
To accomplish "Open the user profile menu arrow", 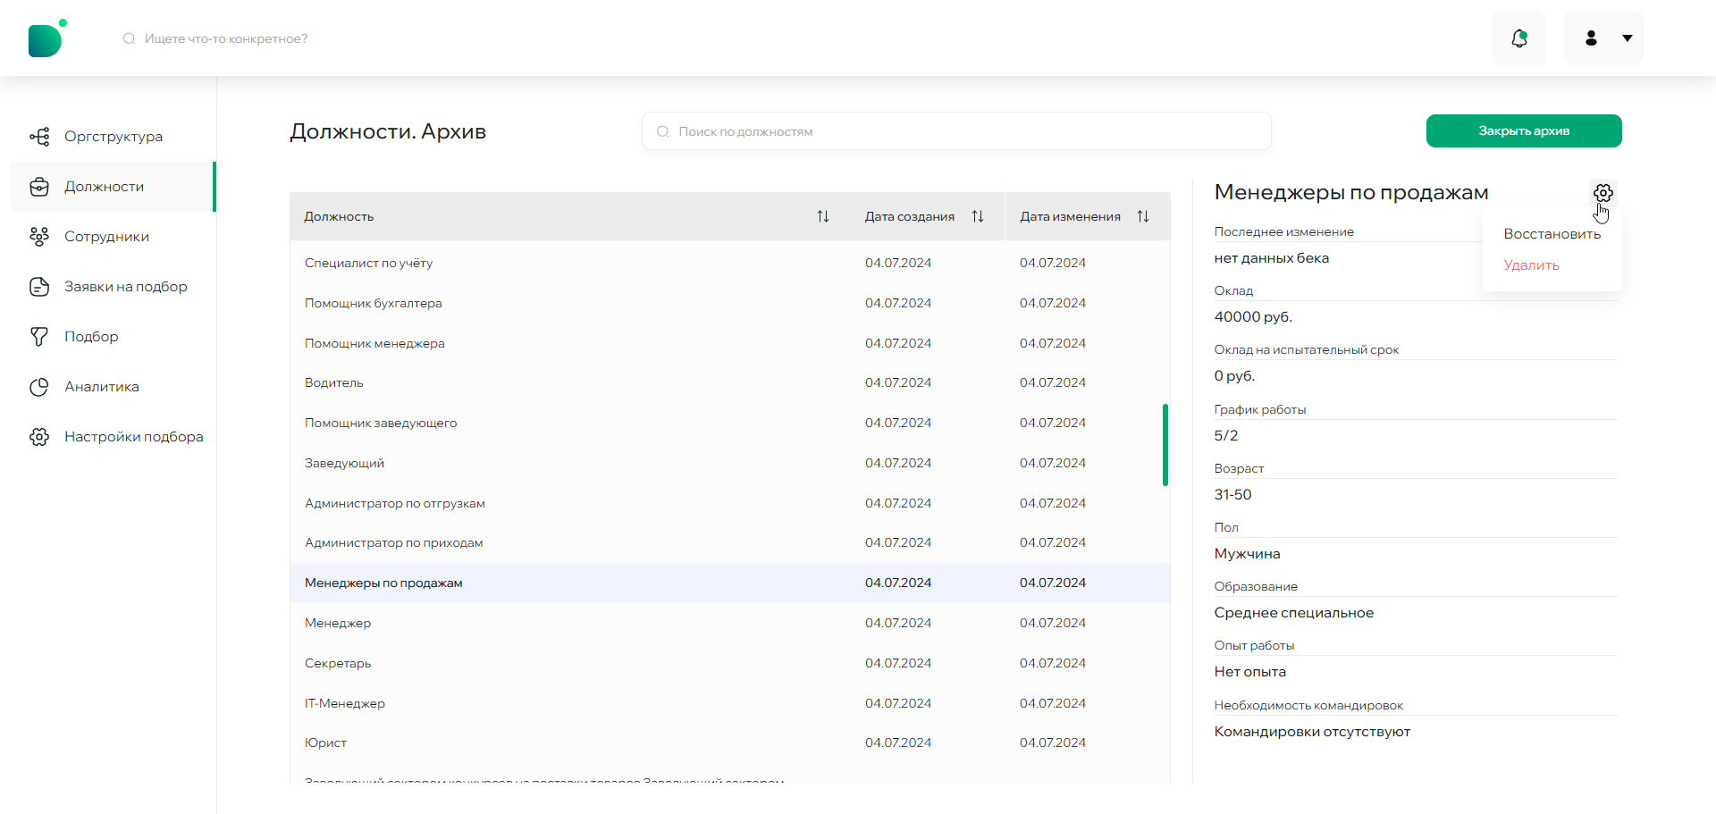I will tap(1627, 38).
